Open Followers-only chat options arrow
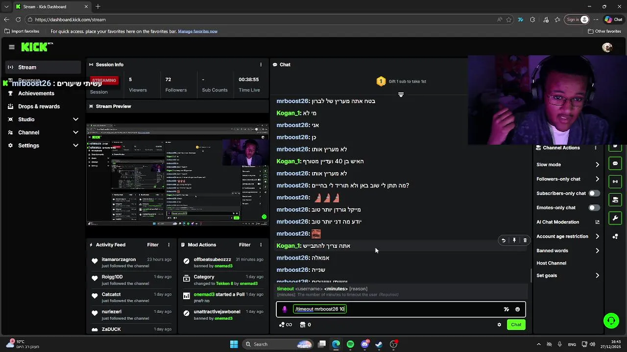Screen dimensions: 627x352 (597, 179)
